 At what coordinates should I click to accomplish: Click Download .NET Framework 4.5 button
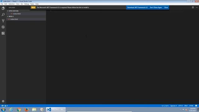(x=137, y=7)
